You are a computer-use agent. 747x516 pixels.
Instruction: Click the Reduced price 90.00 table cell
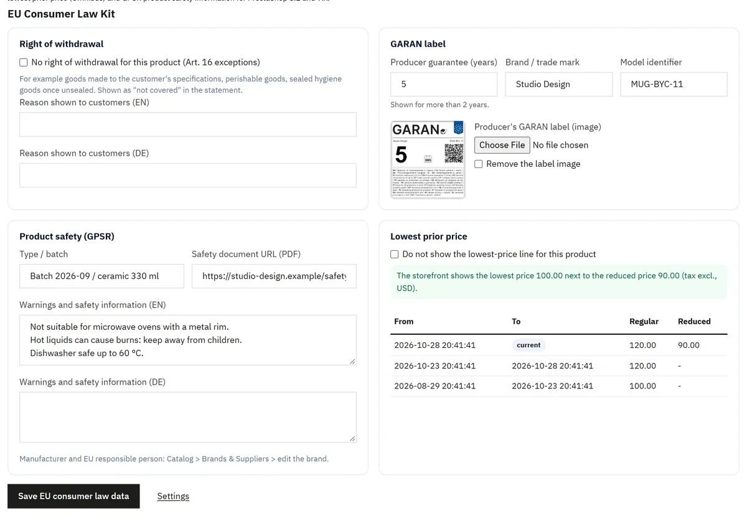(688, 345)
